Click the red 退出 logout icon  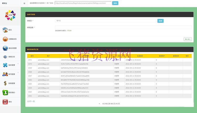click(5, 101)
